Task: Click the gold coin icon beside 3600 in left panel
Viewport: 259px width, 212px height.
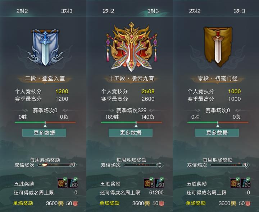Action: [x=60, y=203]
